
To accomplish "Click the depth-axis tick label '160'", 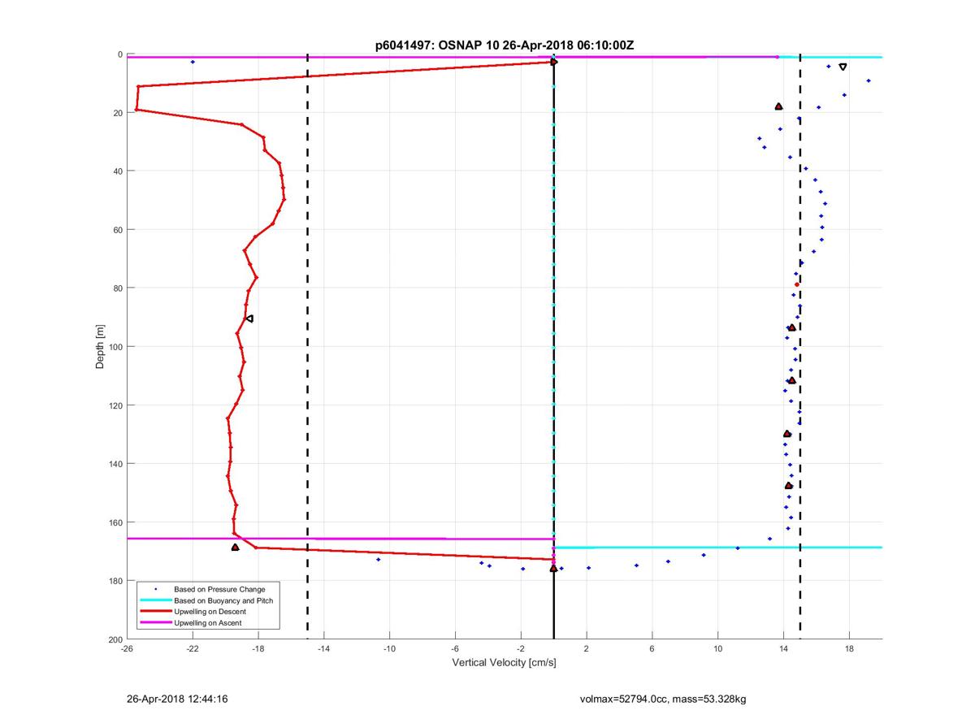I will (x=115, y=522).
